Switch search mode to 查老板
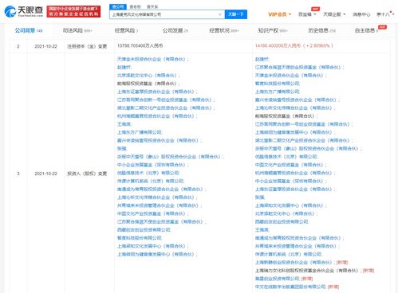This screenshot has height=293, width=398. (x=135, y=6)
